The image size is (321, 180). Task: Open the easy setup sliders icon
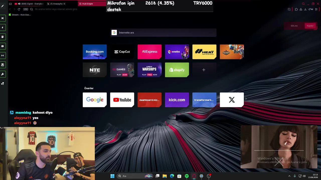click(316, 9)
